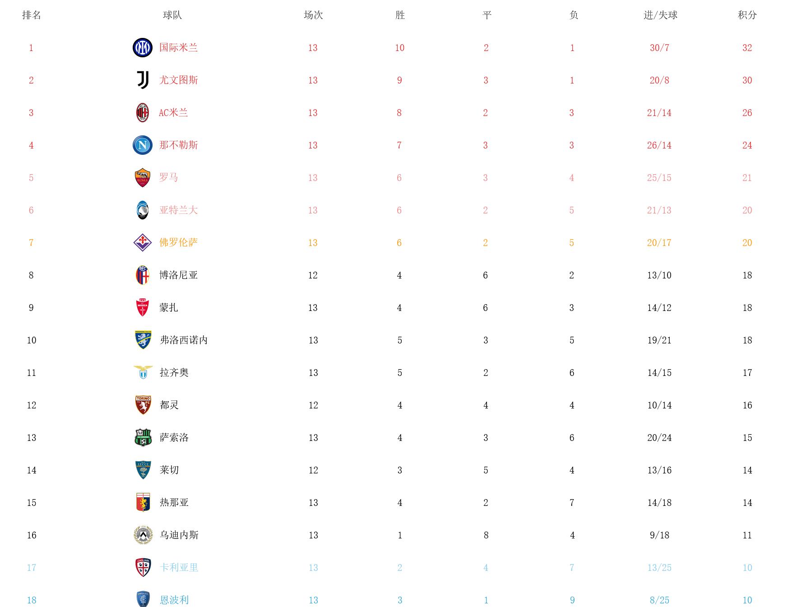788x607 pixels.
Task: Click the Udinese club badge
Action: (x=143, y=535)
